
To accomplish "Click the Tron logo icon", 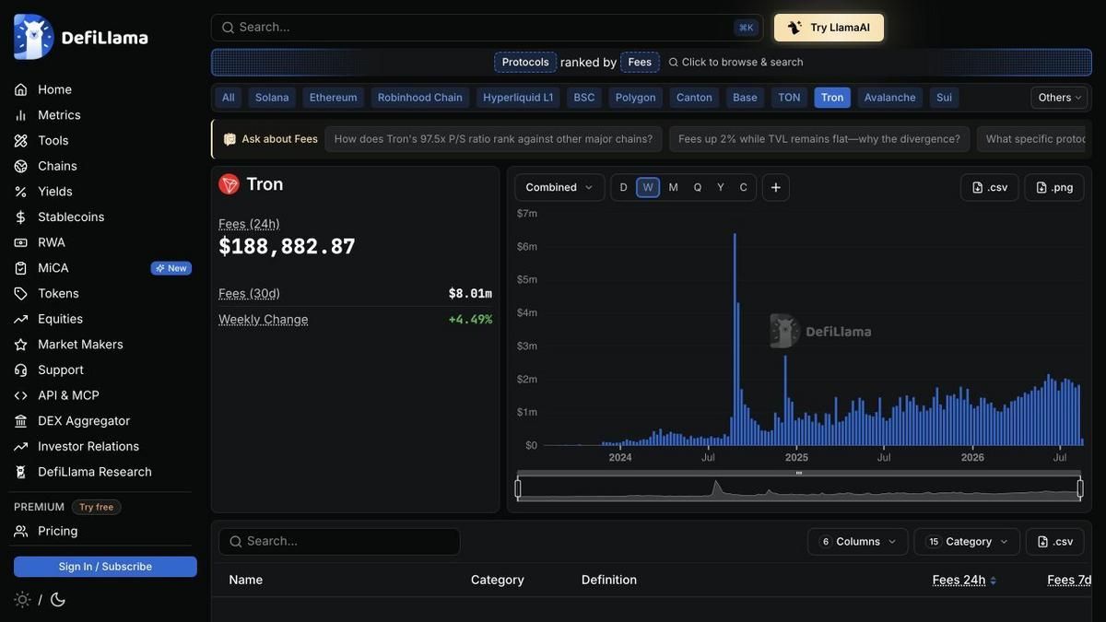I will pyautogui.click(x=229, y=184).
